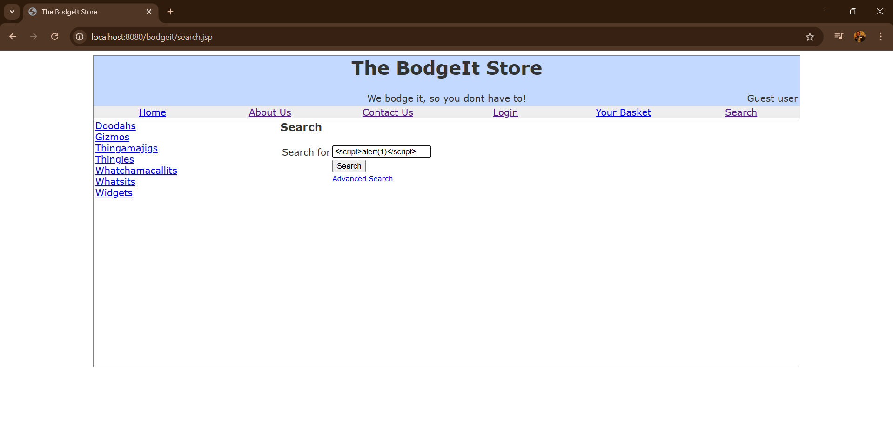893x446 pixels.
Task: Navigate to Contact Us
Action: click(x=388, y=112)
